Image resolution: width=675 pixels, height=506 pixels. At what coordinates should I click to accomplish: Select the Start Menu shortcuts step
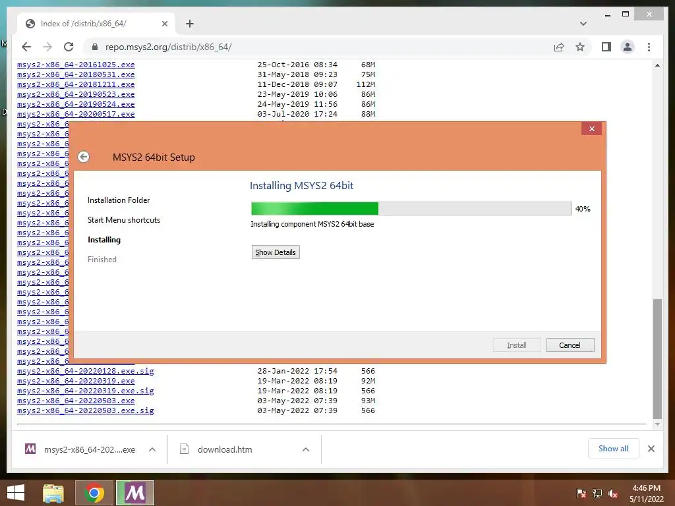pyautogui.click(x=124, y=220)
